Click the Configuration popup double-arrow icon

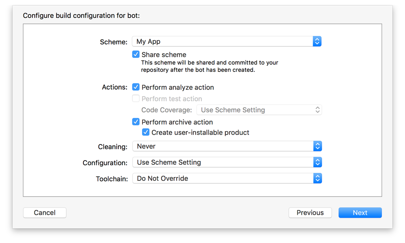(318, 162)
